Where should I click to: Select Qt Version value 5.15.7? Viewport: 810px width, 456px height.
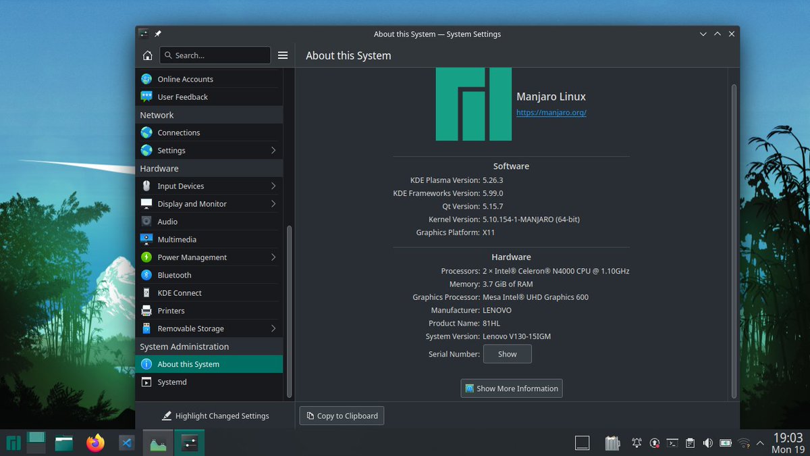tap(492, 206)
